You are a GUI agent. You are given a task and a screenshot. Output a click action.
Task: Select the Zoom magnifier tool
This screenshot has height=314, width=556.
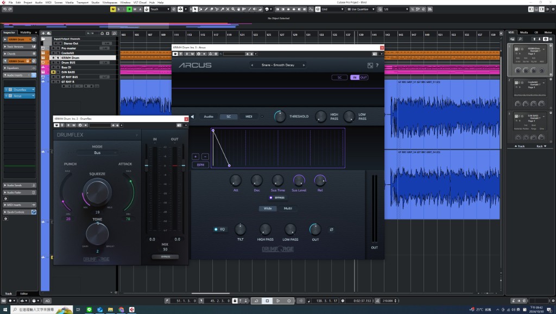(233, 9)
